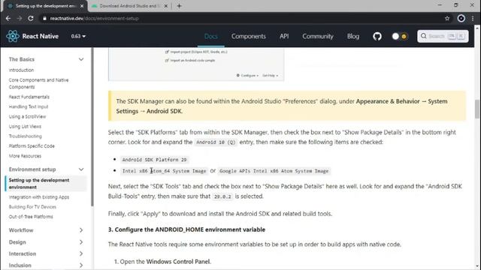This screenshot has width=481, height=270.
Task: Toggle dark mode switch
Action: click(x=400, y=37)
